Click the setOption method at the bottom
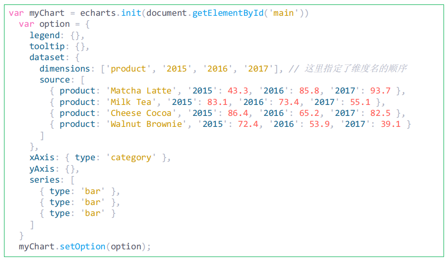447x259 pixels. pos(82,246)
